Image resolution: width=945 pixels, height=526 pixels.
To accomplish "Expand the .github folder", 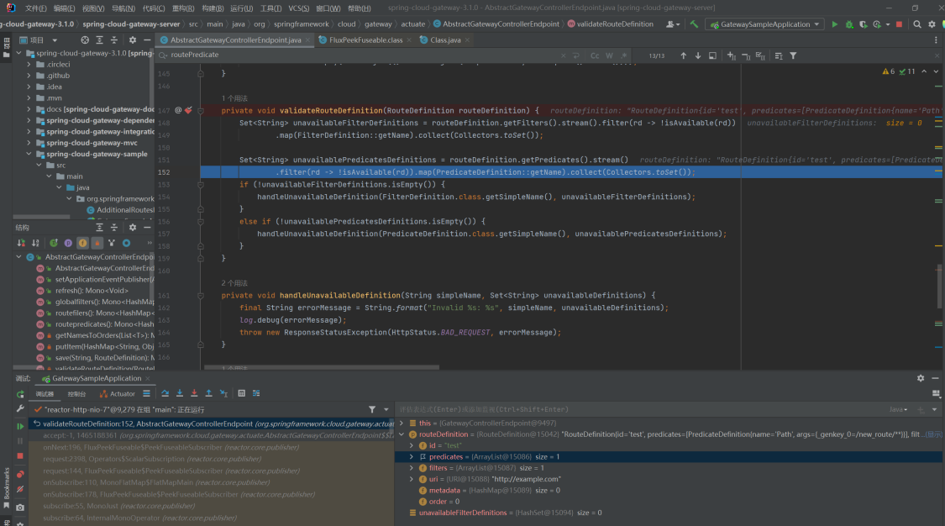I will pos(29,76).
